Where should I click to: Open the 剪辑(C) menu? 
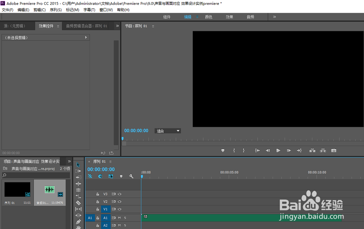[39, 10]
